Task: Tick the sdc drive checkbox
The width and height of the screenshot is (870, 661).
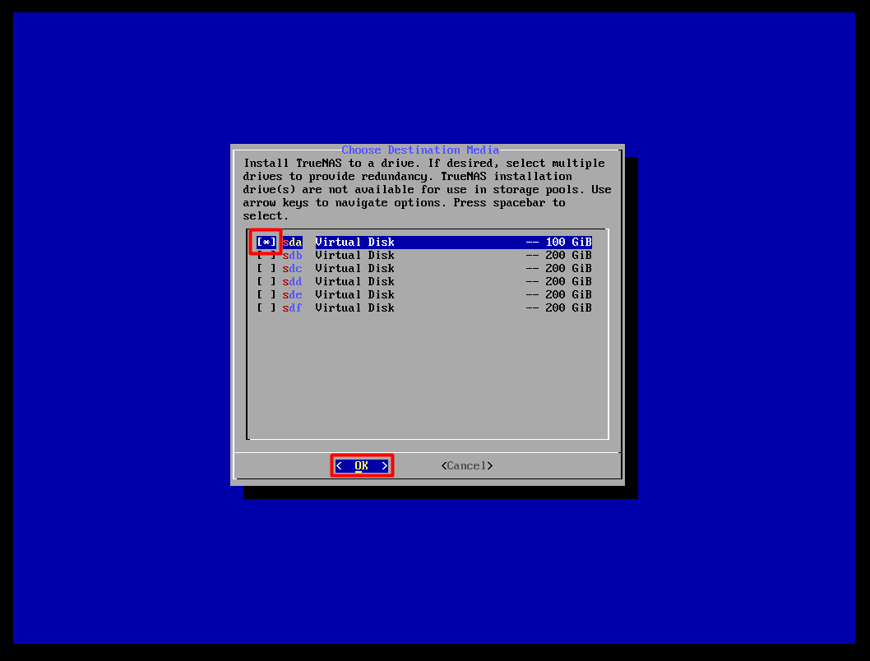Action: click(266, 268)
